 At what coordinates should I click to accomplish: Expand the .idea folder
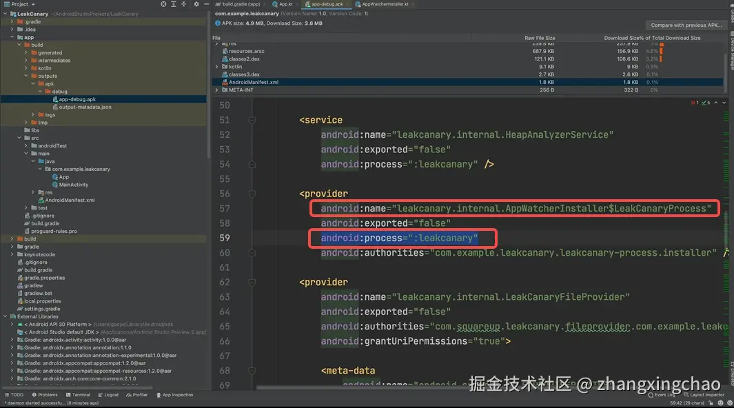12,30
